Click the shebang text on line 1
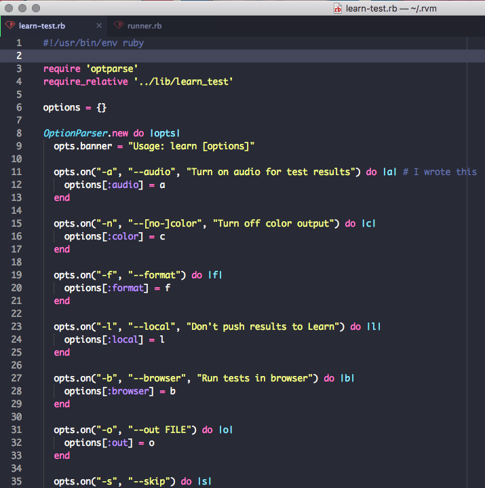 (x=93, y=43)
